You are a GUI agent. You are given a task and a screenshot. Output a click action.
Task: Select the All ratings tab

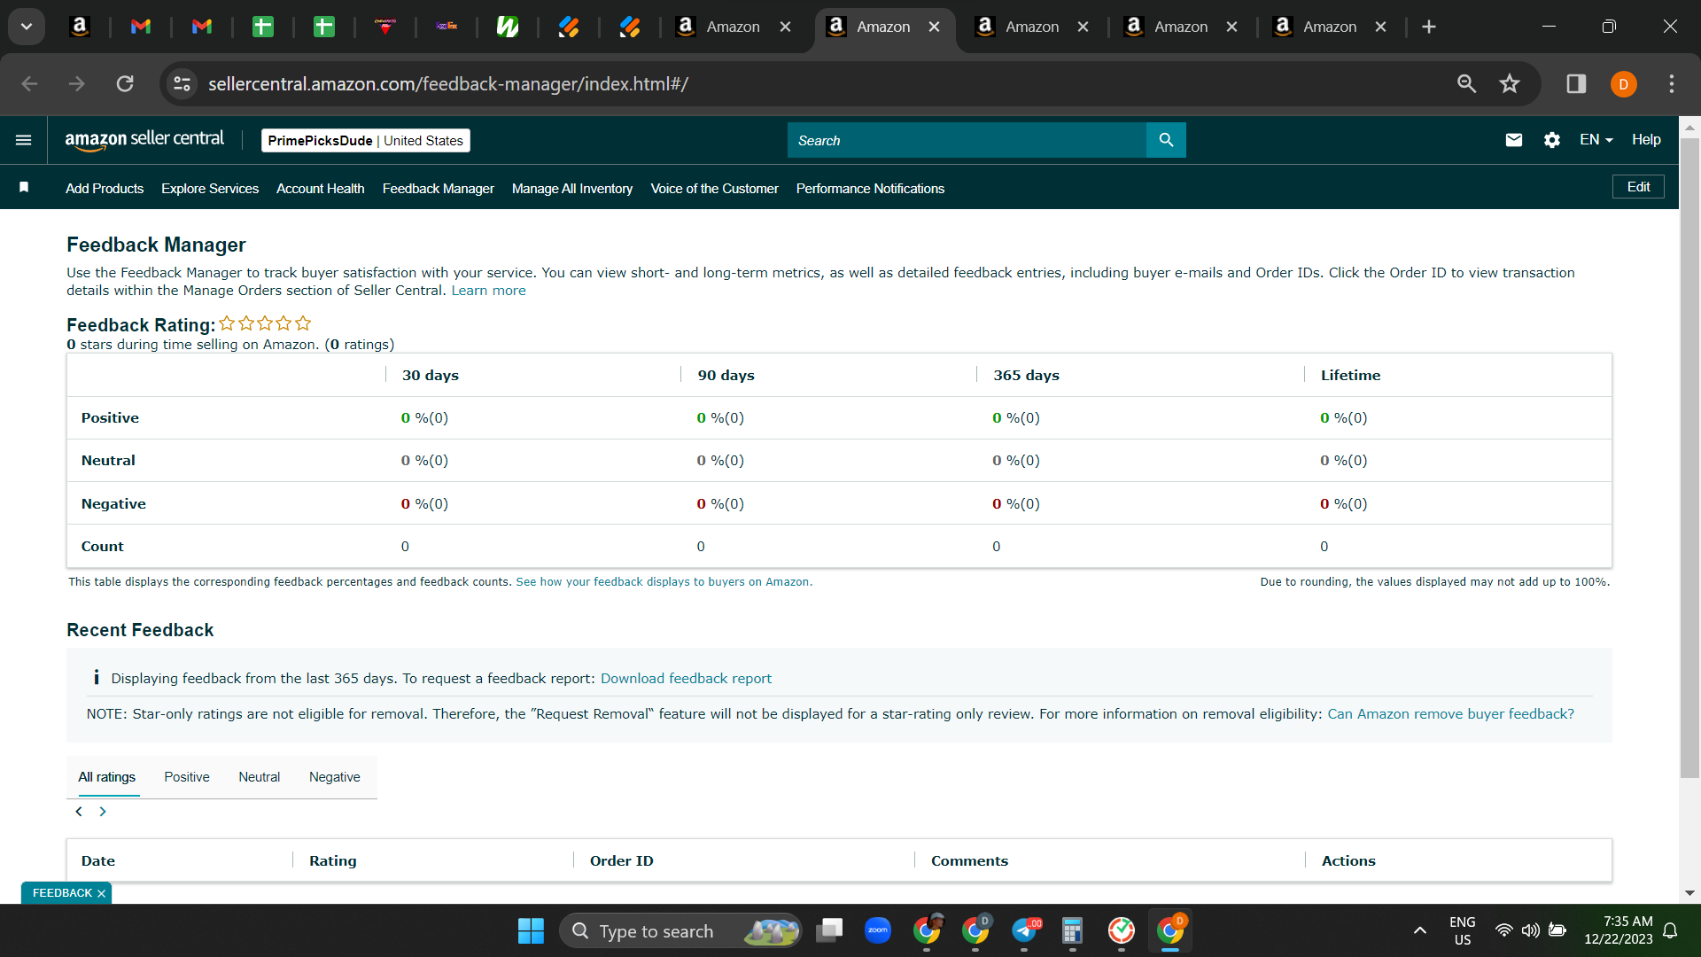pyautogui.click(x=106, y=777)
